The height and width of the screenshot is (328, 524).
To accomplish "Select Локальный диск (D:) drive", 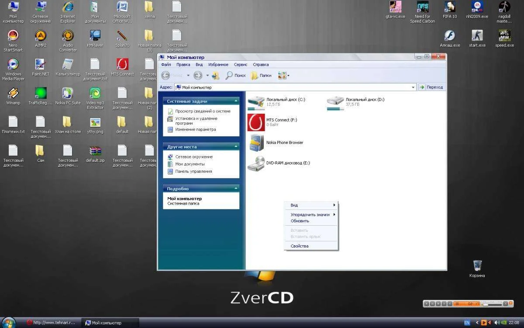I will [x=356, y=102].
